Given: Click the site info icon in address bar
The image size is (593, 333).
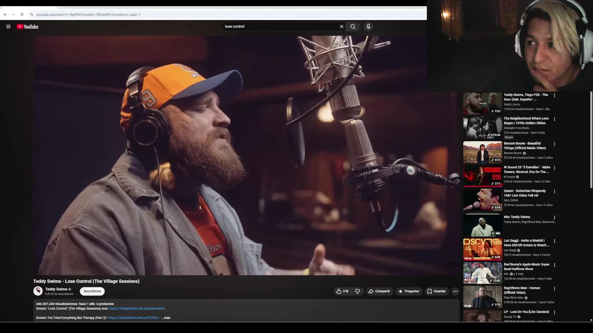Looking at the screenshot, I should (32, 14).
